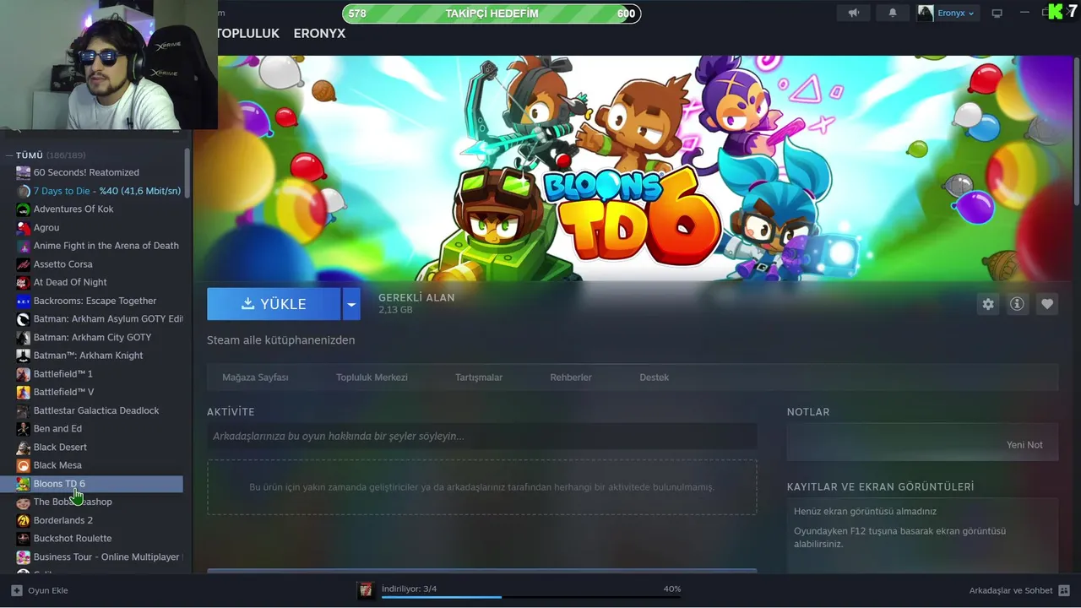This screenshot has width=1081, height=608.
Task: Open Arkadaşlar ve Sohbet
Action: (x=1010, y=590)
